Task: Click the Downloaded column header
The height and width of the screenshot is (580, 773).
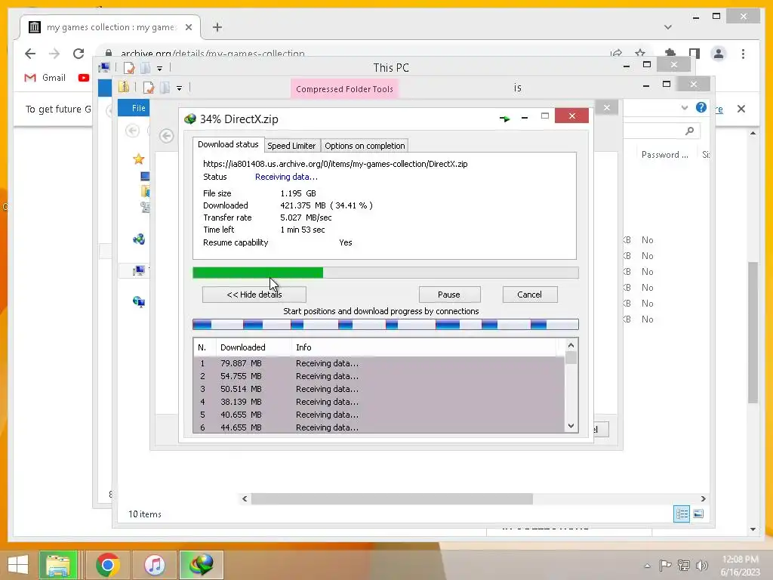Action: [254, 347]
